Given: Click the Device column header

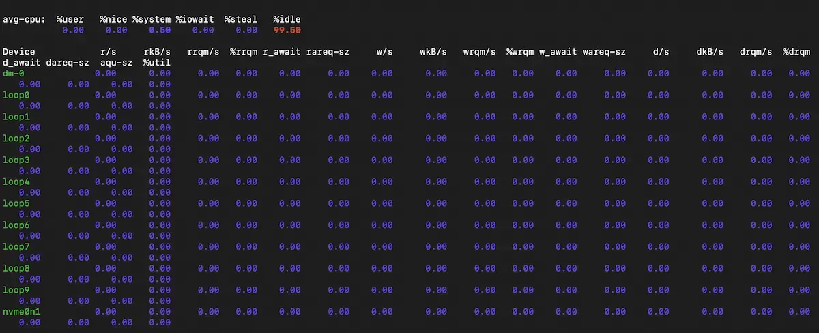Looking at the screenshot, I should pos(19,51).
